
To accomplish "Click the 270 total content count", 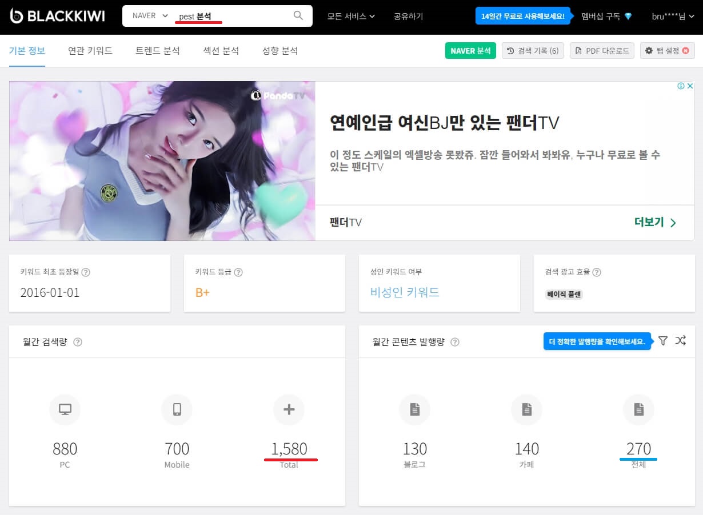I will 638,449.
